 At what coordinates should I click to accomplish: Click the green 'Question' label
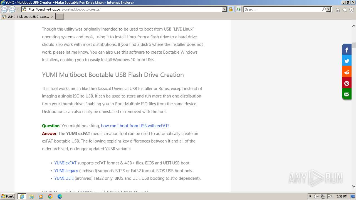click(x=51, y=126)
